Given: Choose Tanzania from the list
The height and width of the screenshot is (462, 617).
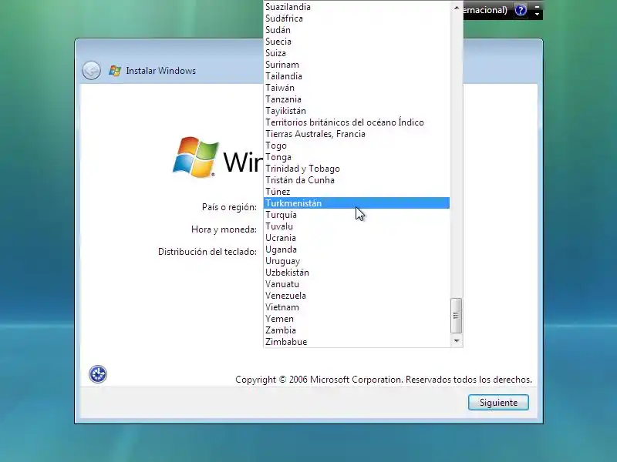Looking at the screenshot, I should point(356,99).
